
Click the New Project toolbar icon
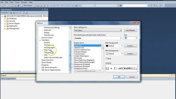pyautogui.click(x=3, y=5)
